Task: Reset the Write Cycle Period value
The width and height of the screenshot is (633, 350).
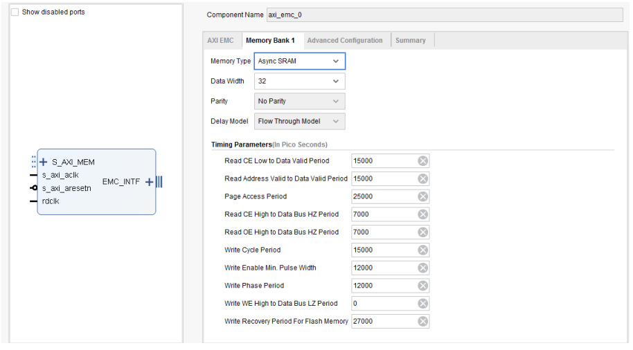Action: tap(422, 250)
